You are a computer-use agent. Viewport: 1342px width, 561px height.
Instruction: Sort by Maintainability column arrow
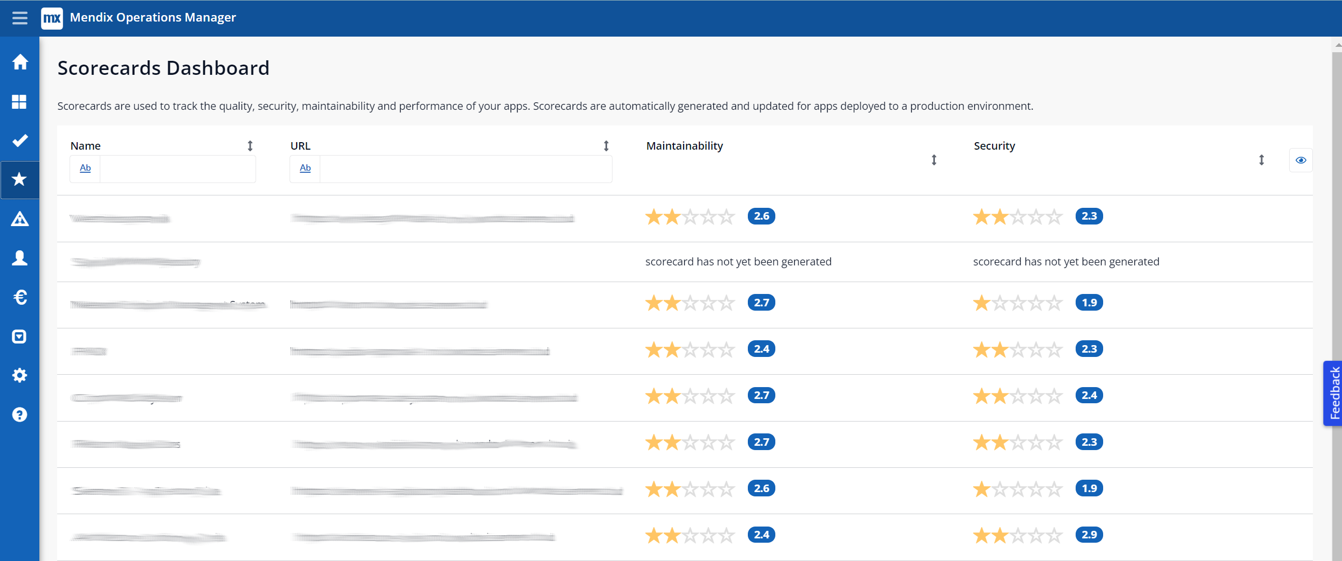(934, 160)
